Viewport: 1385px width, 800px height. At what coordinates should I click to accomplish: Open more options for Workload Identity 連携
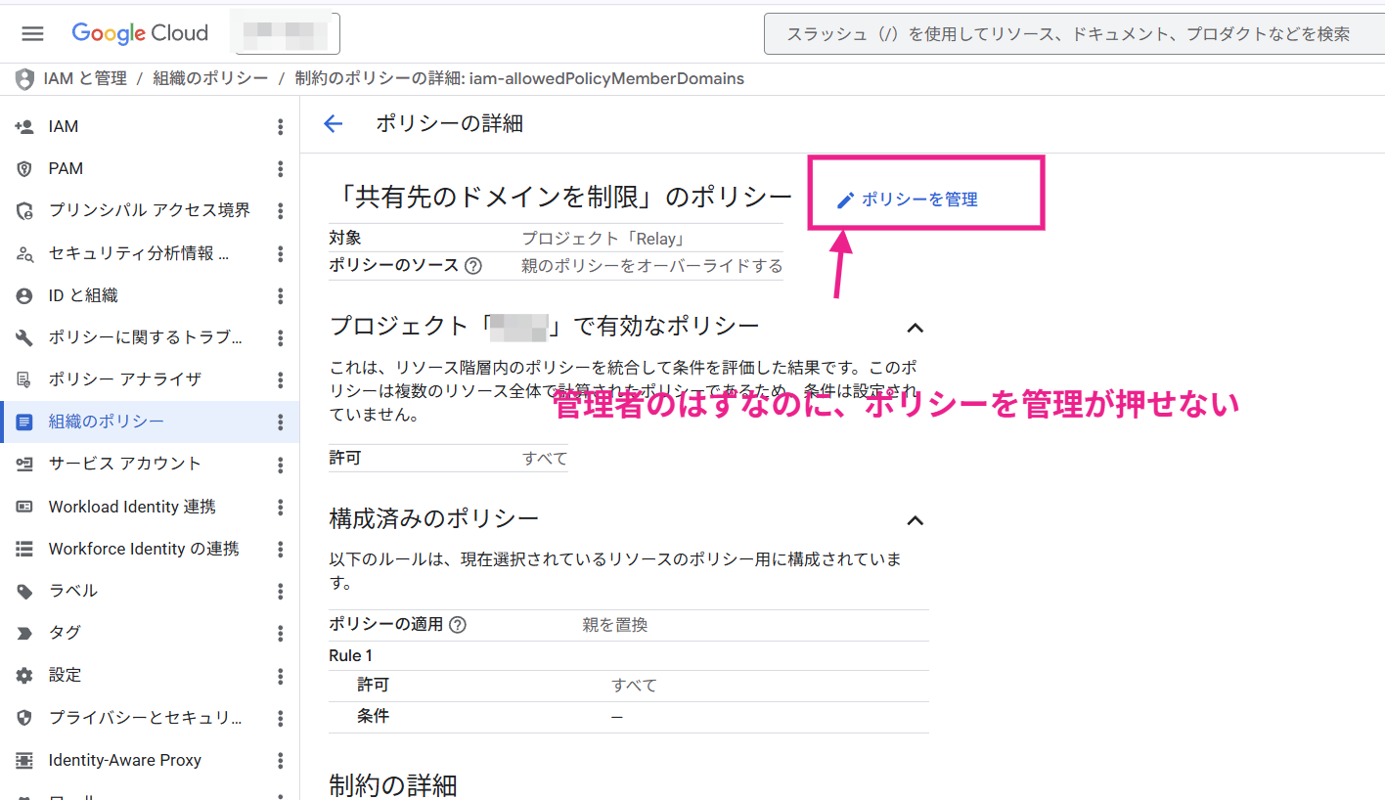(x=281, y=507)
